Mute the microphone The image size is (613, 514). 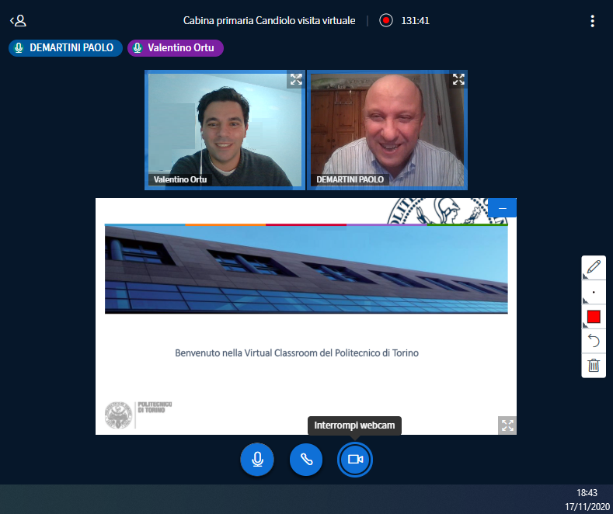click(x=257, y=460)
